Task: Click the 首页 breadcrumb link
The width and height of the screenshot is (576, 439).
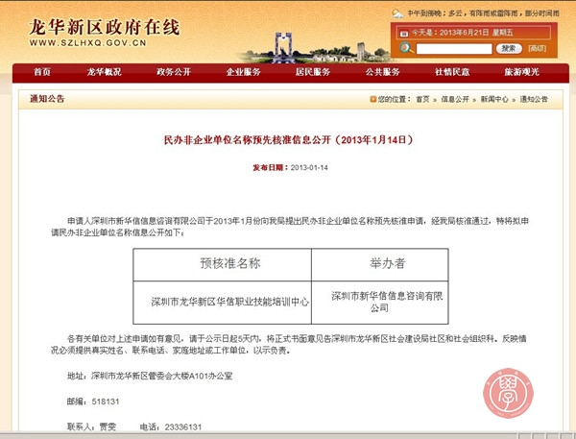Action: pyautogui.click(x=422, y=99)
